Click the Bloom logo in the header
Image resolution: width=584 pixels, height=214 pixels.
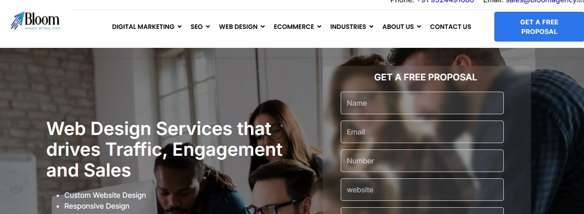pyautogui.click(x=35, y=21)
